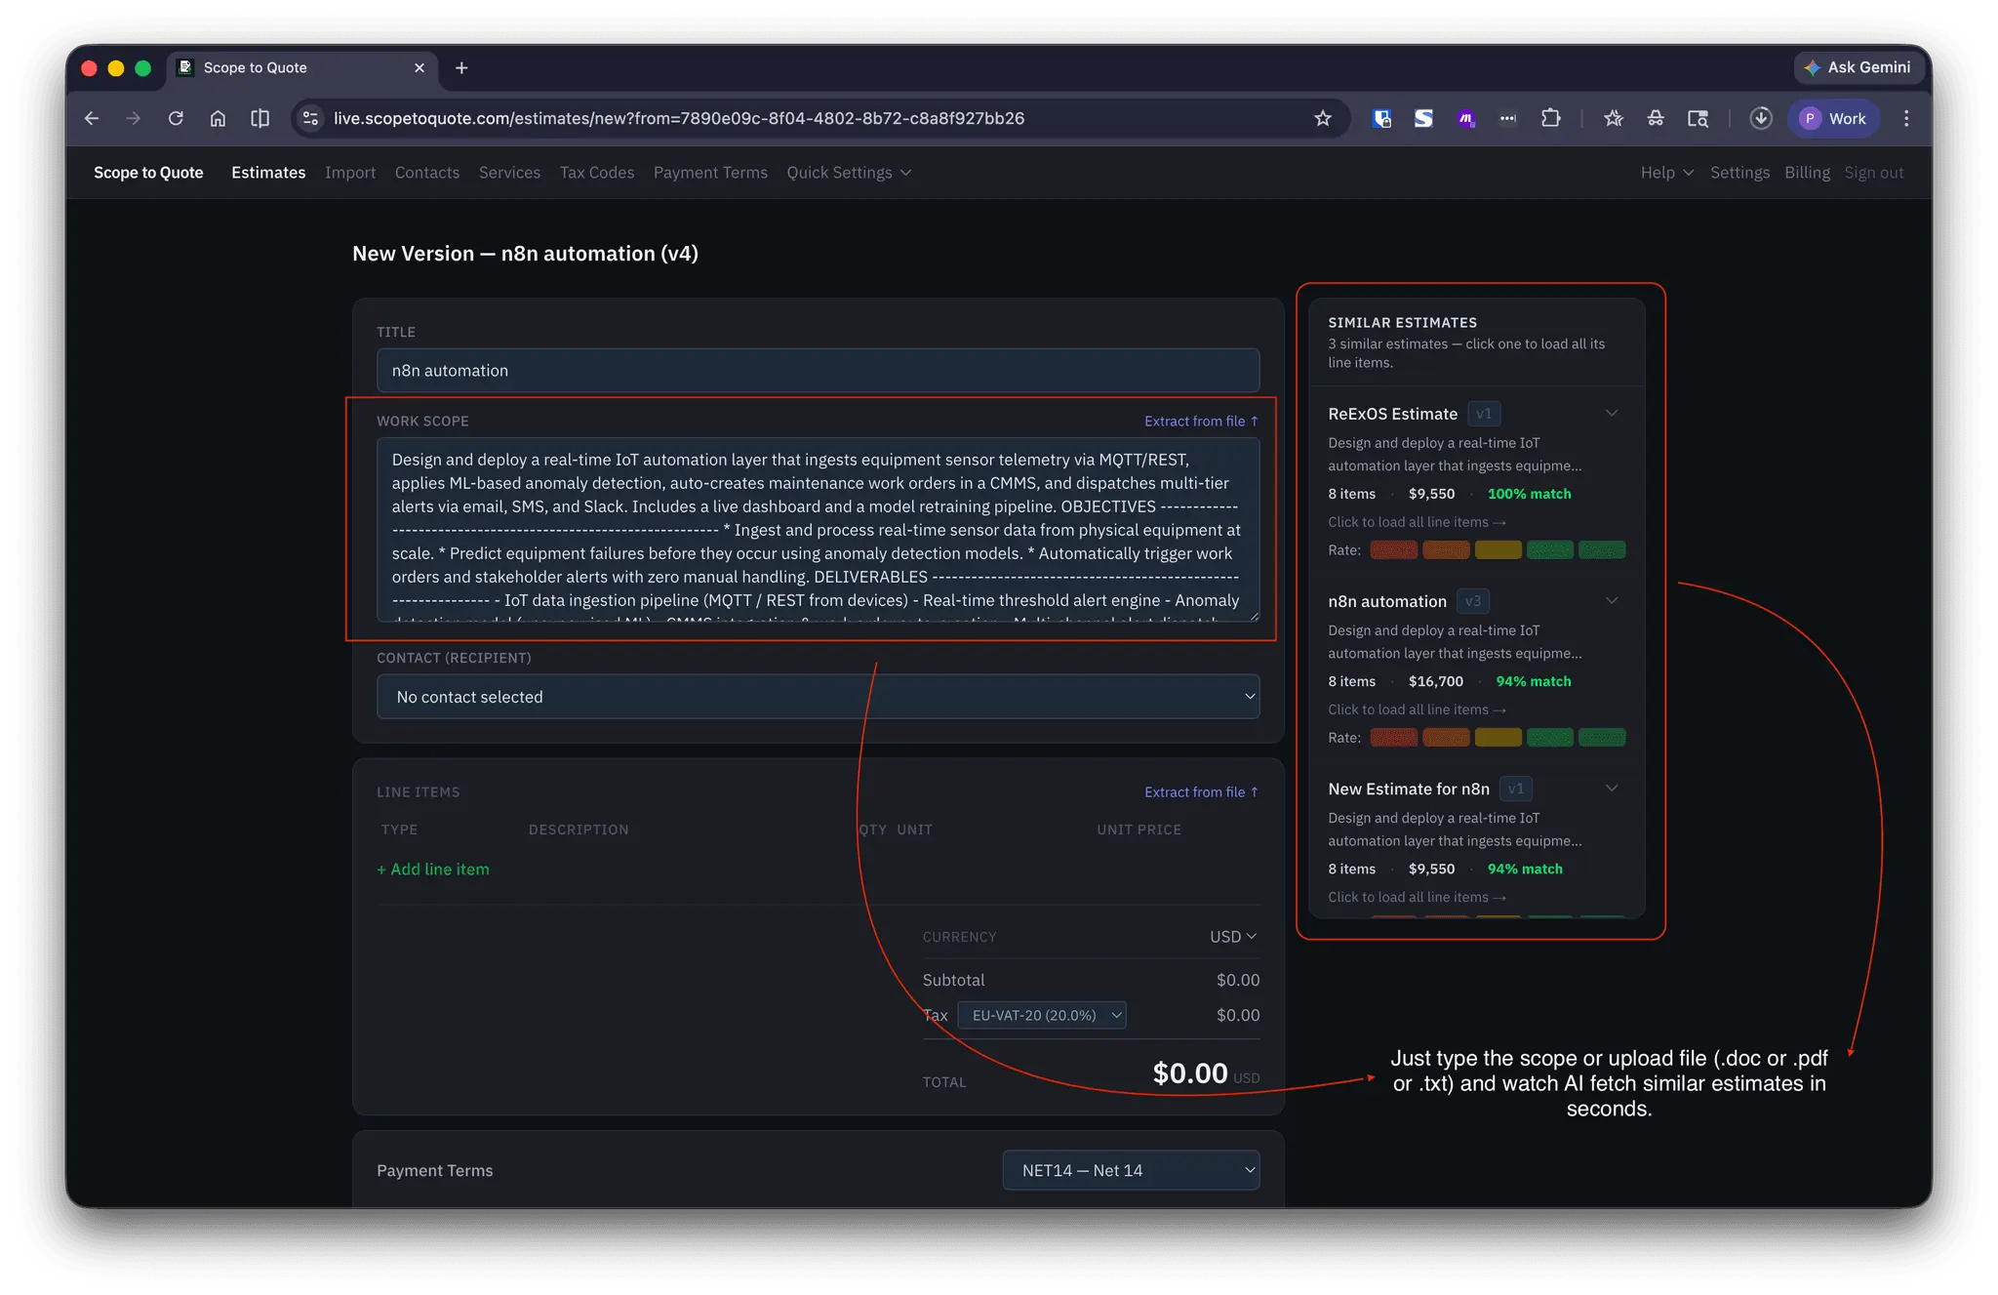Expand the Quick Settings dropdown

pos(849,173)
